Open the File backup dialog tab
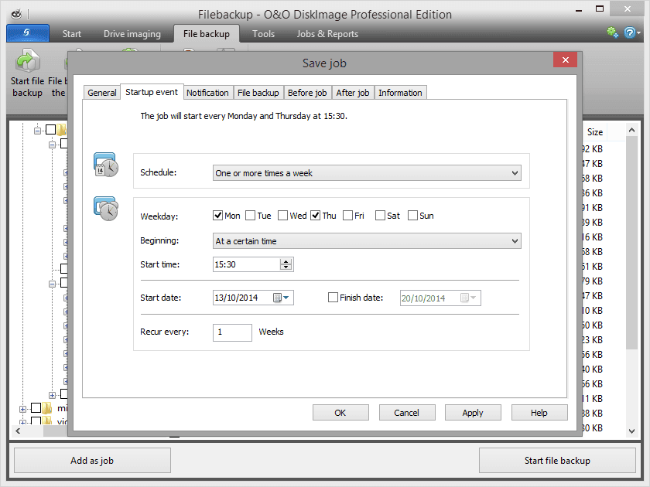 point(258,93)
